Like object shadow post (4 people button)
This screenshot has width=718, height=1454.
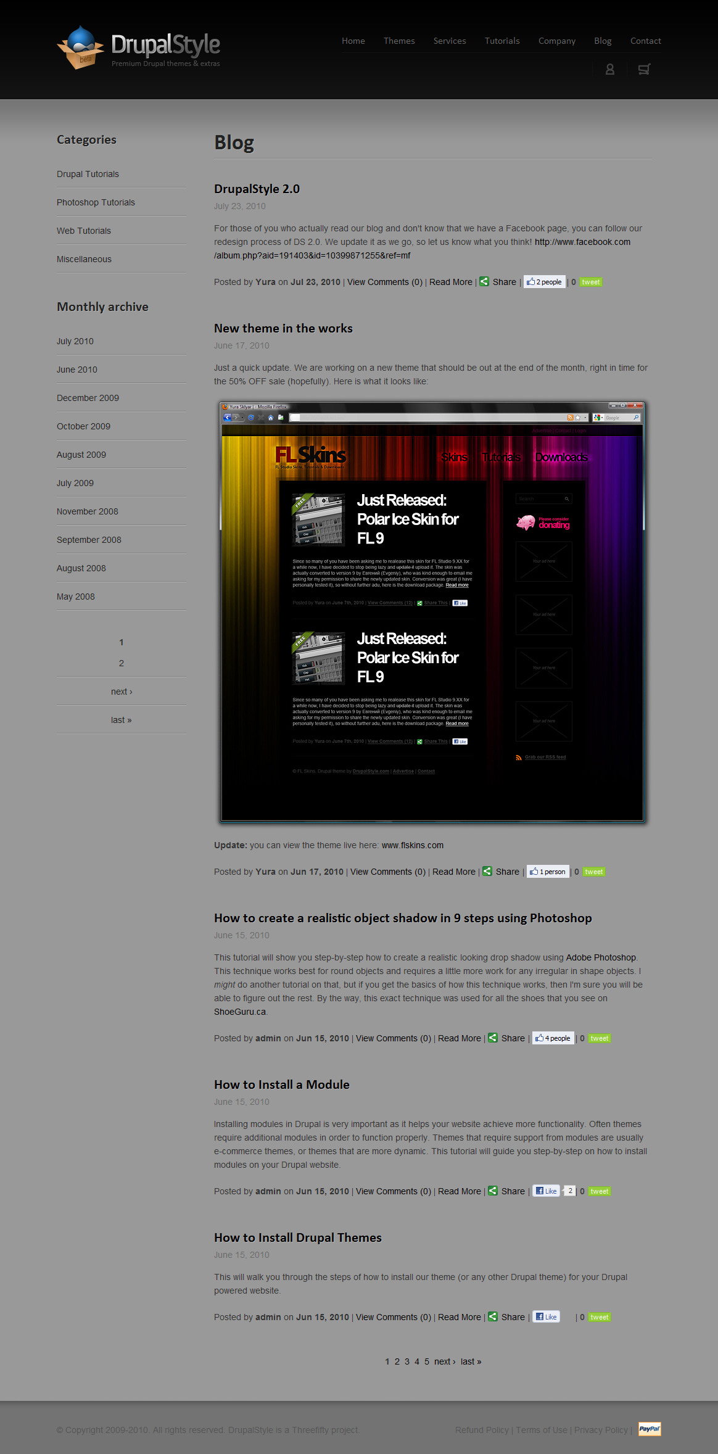click(553, 1038)
